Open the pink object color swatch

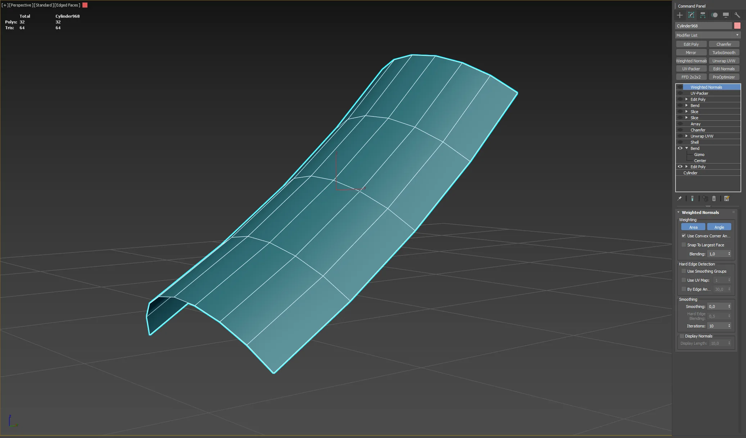737,26
